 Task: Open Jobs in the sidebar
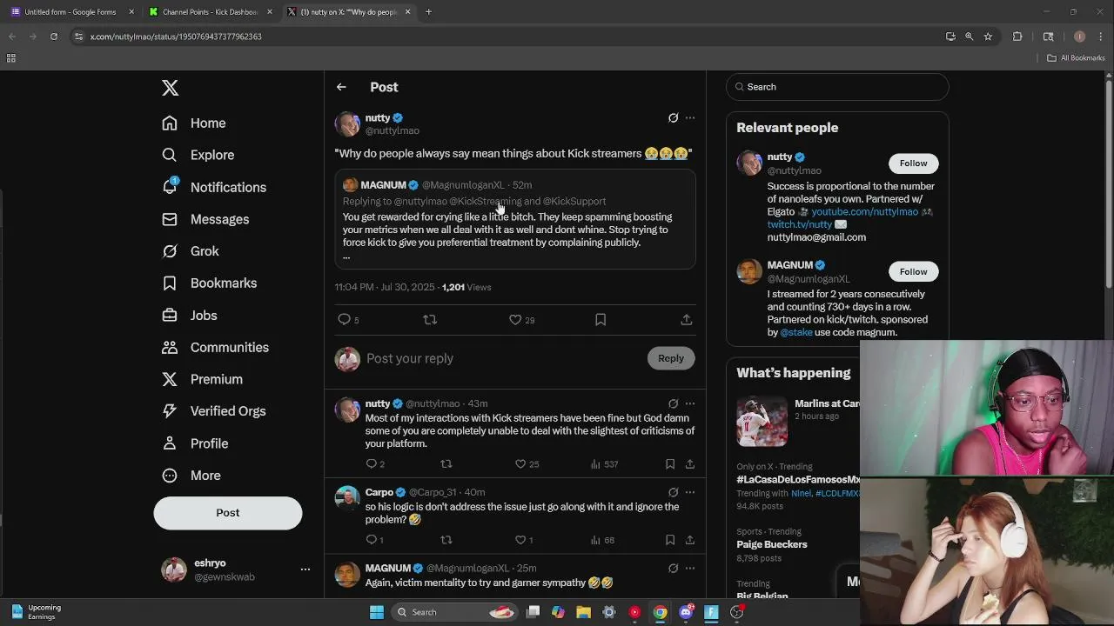click(x=190, y=316)
